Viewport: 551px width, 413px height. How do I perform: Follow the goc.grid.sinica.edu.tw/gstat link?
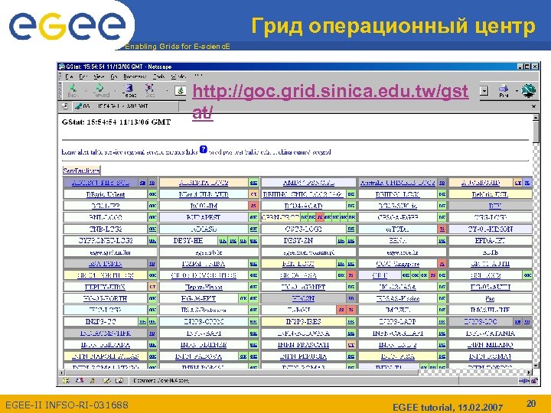pyautogui.click(x=330, y=102)
